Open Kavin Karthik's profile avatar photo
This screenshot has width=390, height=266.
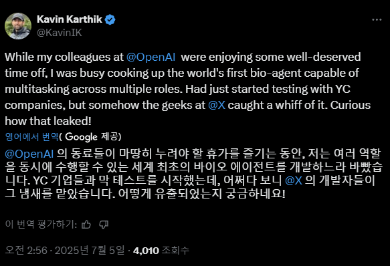point(18,26)
